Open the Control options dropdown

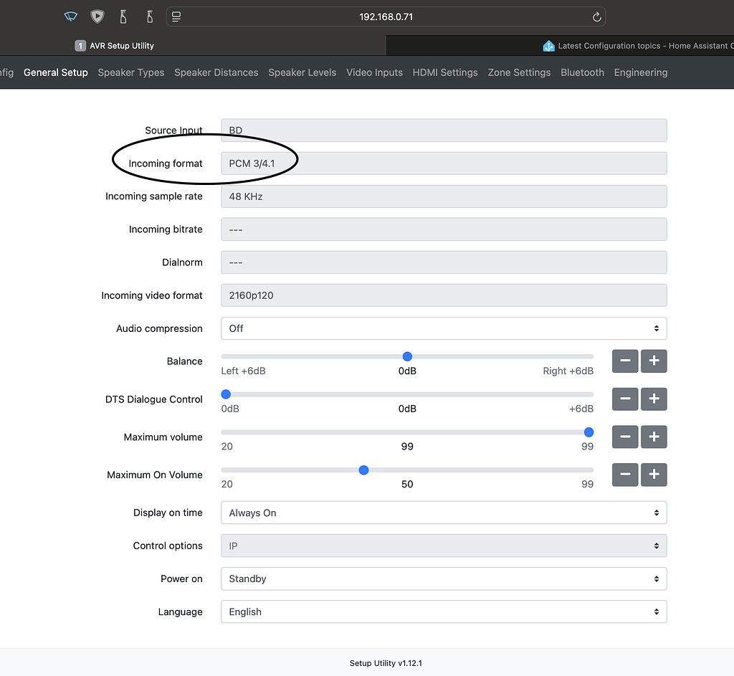point(443,546)
